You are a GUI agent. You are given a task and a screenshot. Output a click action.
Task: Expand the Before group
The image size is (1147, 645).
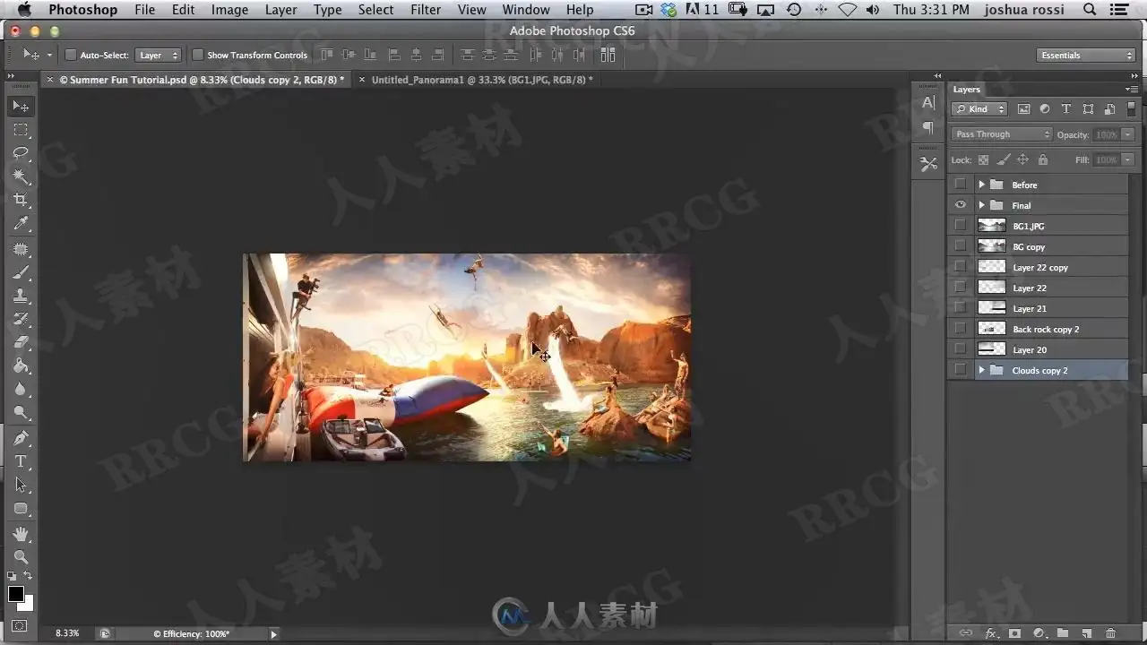981,185
